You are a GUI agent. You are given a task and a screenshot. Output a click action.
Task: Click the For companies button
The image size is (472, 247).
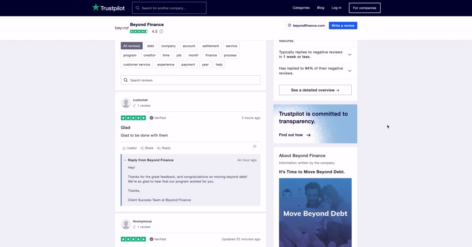tap(365, 8)
